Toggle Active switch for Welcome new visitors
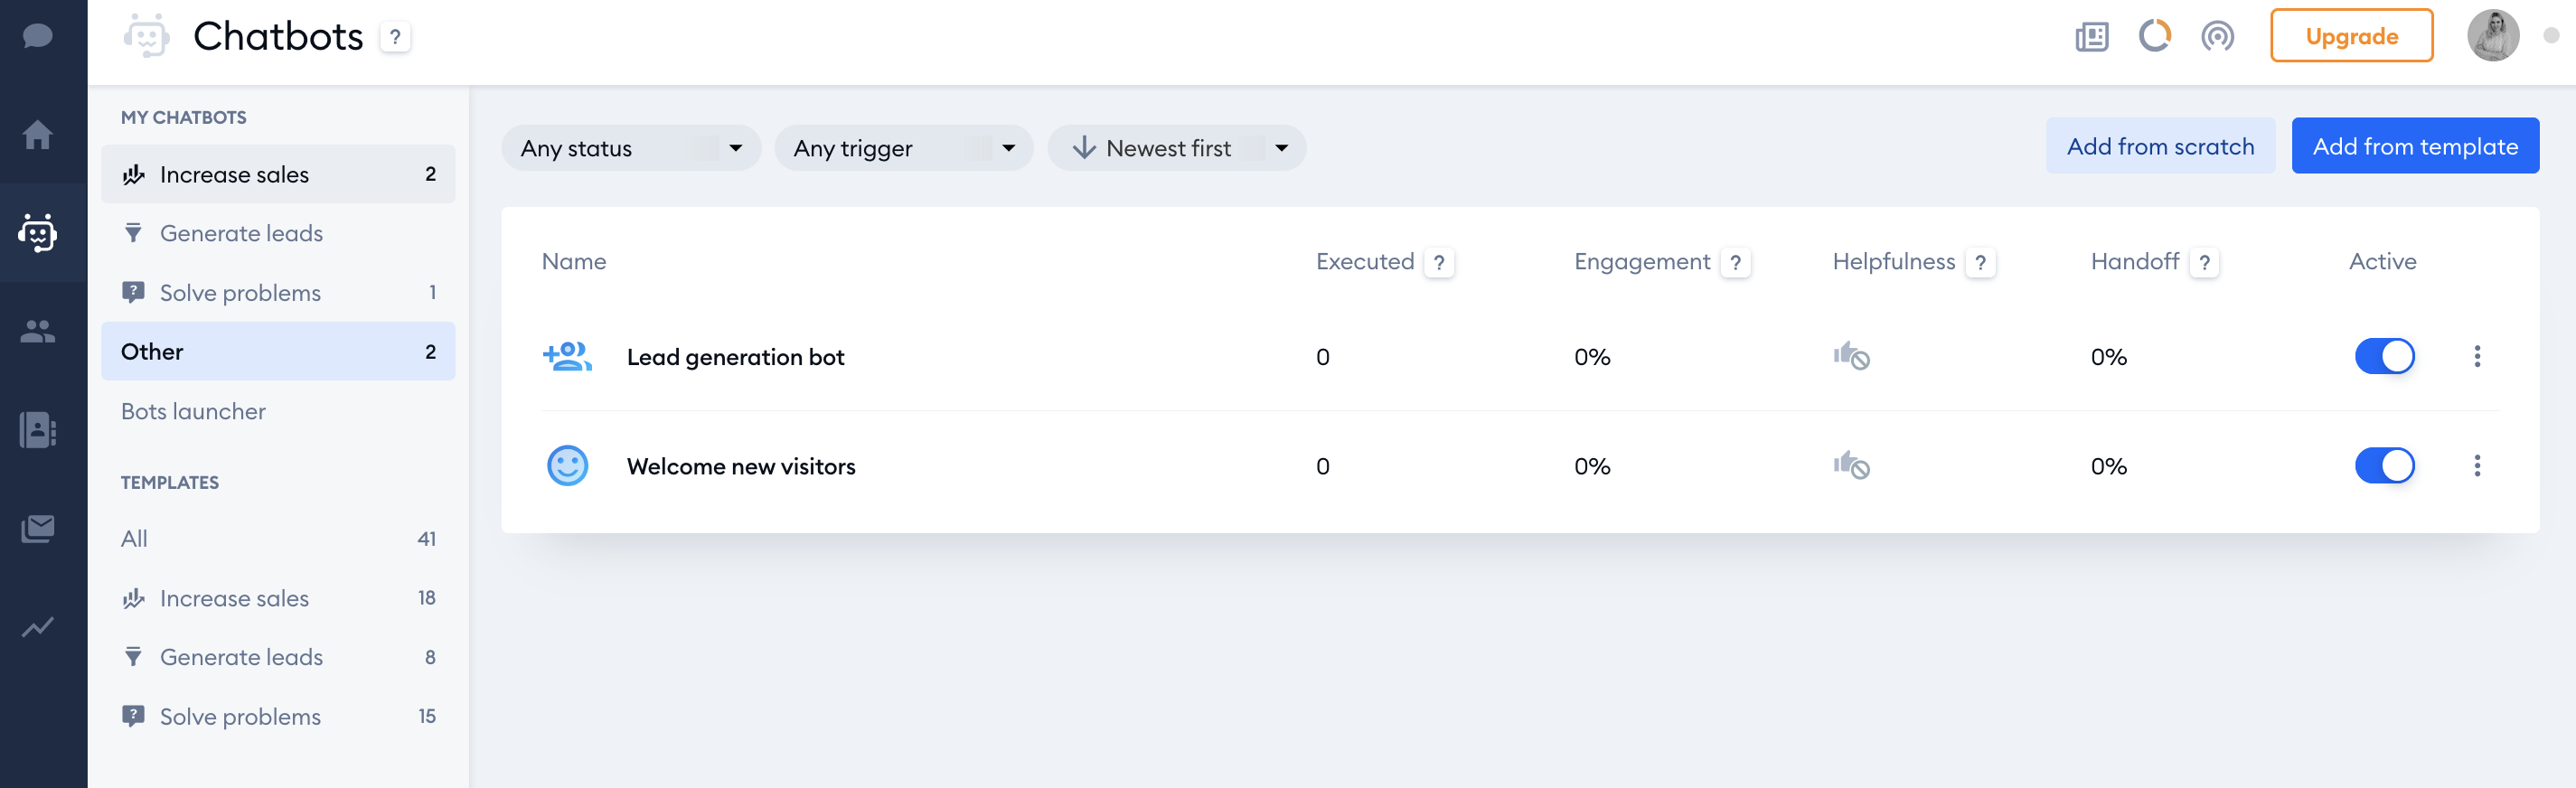The width and height of the screenshot is (2576, 788). coord(2384,465)
